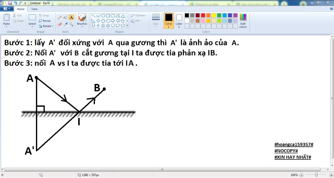Select the Pencil tool
334x178 pixels.
tap(60, 18)
